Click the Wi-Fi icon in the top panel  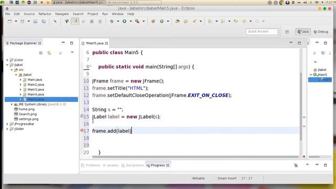coord(317,3)
